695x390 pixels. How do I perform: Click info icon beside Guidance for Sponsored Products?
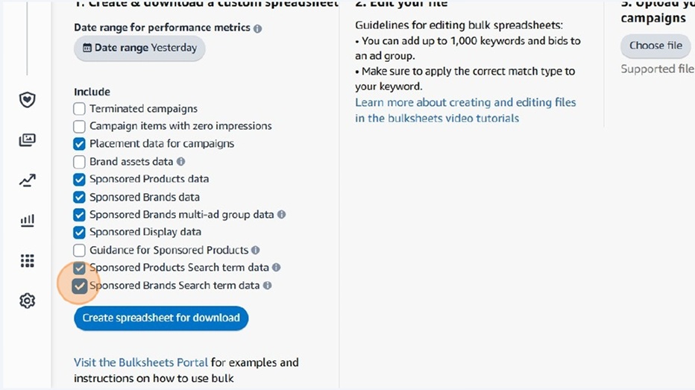pos(255,250)
